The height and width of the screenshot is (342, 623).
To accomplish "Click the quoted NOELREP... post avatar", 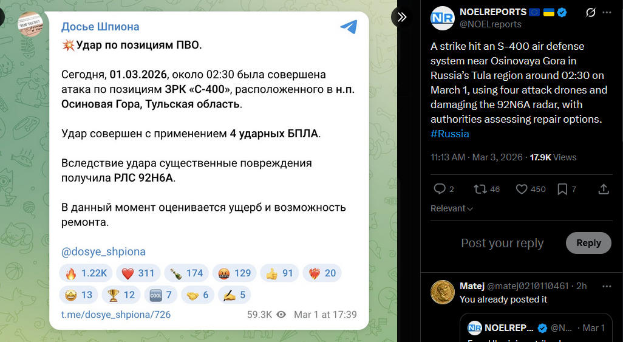I will 474,327.
